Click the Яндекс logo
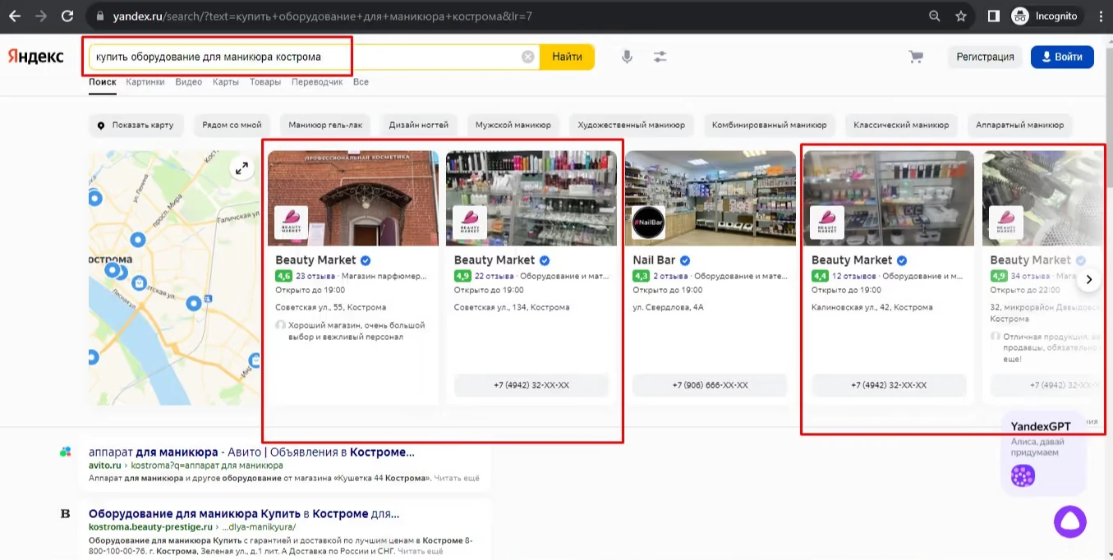 pyautogui.click(x=35, y=57)
